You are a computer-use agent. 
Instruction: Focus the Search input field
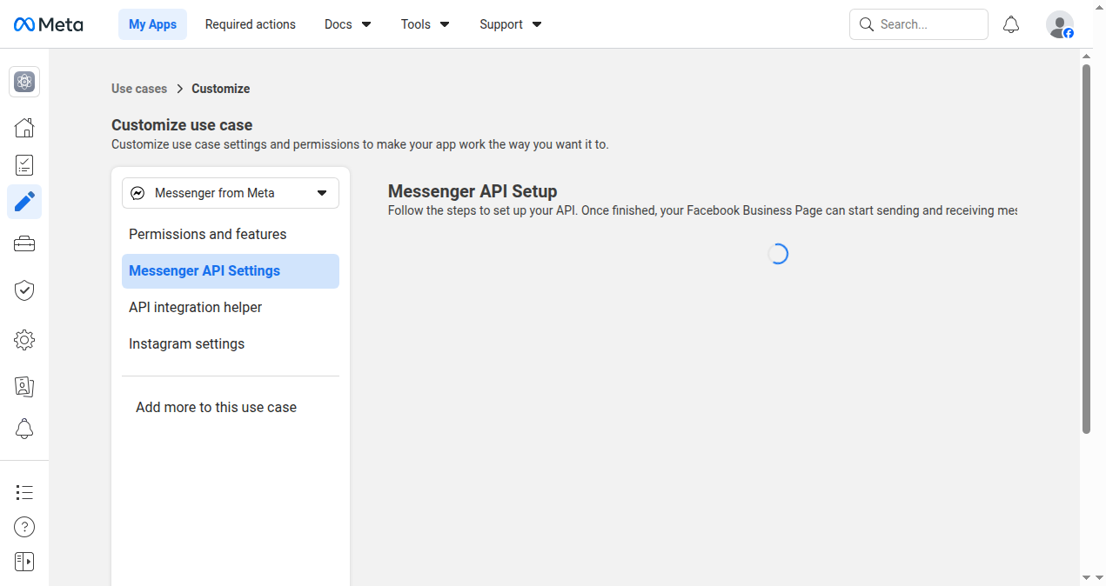pos(919,24)
